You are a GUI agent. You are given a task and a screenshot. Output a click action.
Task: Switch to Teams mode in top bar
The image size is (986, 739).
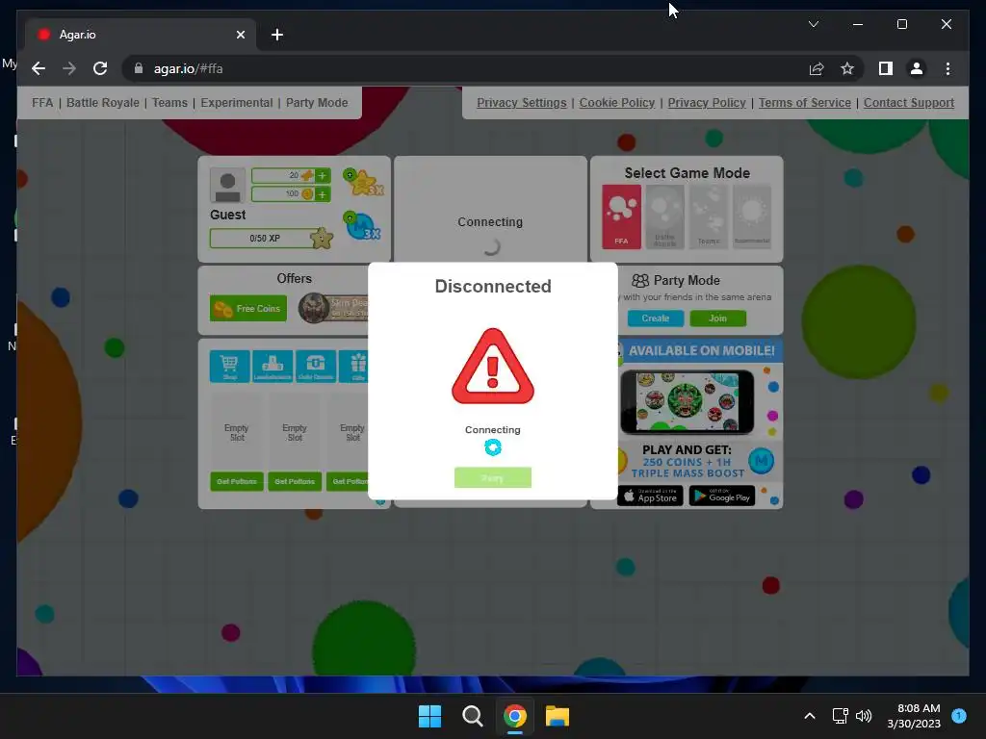coord(169,102)
